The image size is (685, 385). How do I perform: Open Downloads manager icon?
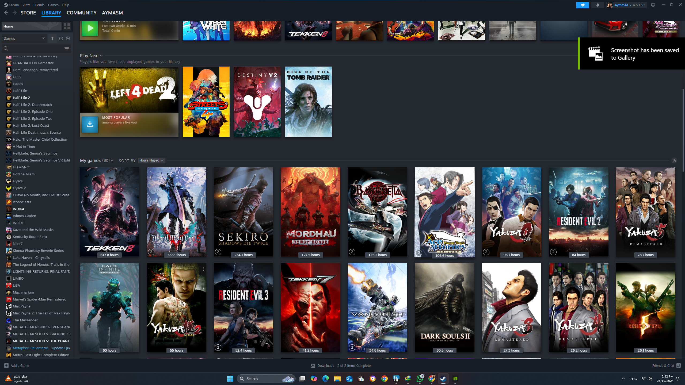click(x=313, y=365)
